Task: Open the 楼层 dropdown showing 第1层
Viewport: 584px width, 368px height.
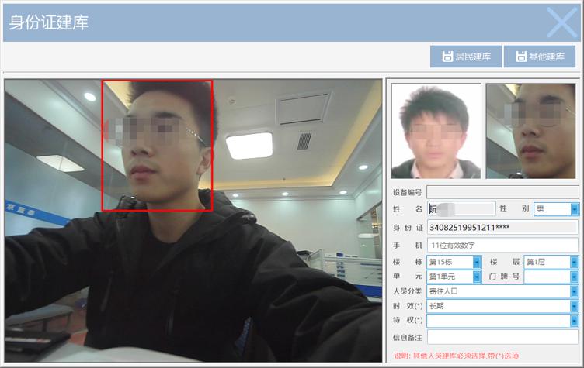Action: click(x=575, y=262)
